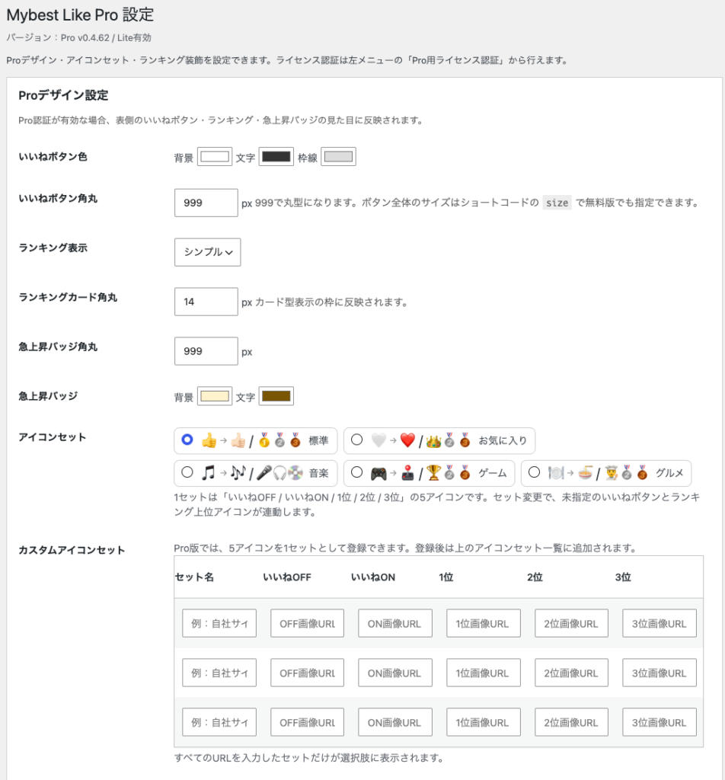Screen dimensions: 725x780
Task: Click the noodle bowl icon in グルメ set
Action: click(586, 472)
